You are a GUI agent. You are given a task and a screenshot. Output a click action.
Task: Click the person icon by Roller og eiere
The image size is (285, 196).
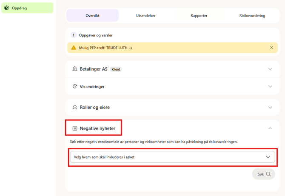click(x=75, y=108)
